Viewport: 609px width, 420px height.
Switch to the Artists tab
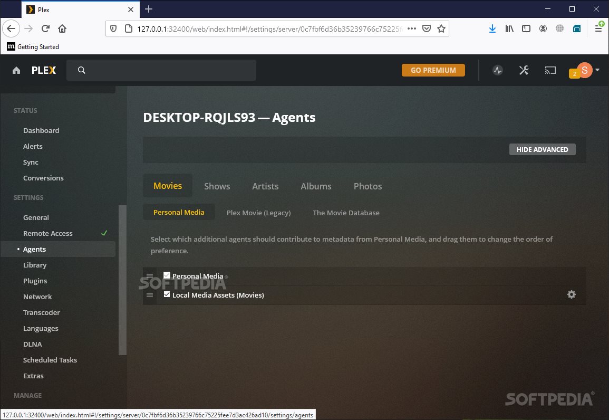(265, 186)
